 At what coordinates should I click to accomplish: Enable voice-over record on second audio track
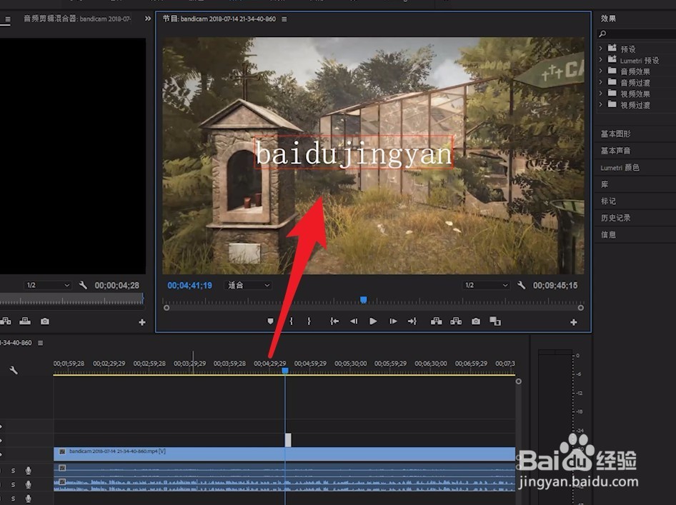[x=29, y=485]
